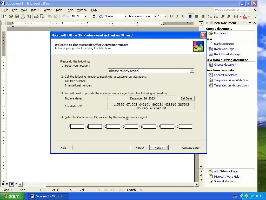
Task: Toggle Show at startup checkbox
Action: (211, 181)
